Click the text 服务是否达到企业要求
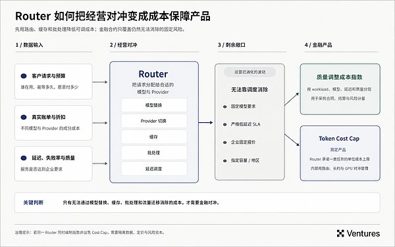The width and height of the screenshot is (395, 247). click(x=41, y=169)
